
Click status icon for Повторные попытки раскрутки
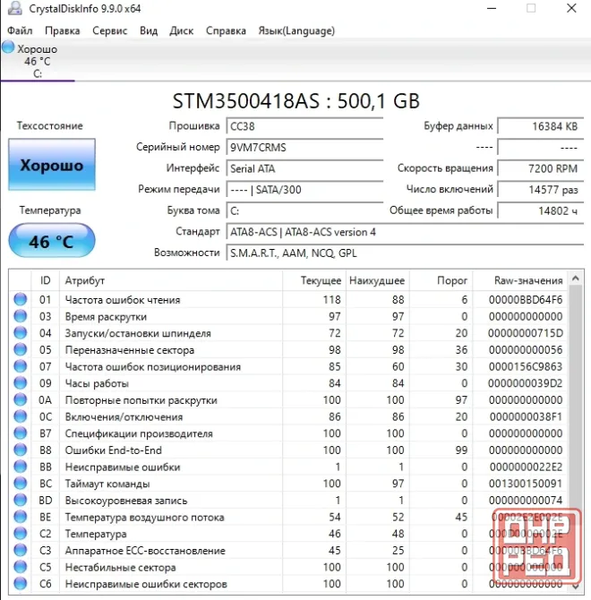[21, 399]
